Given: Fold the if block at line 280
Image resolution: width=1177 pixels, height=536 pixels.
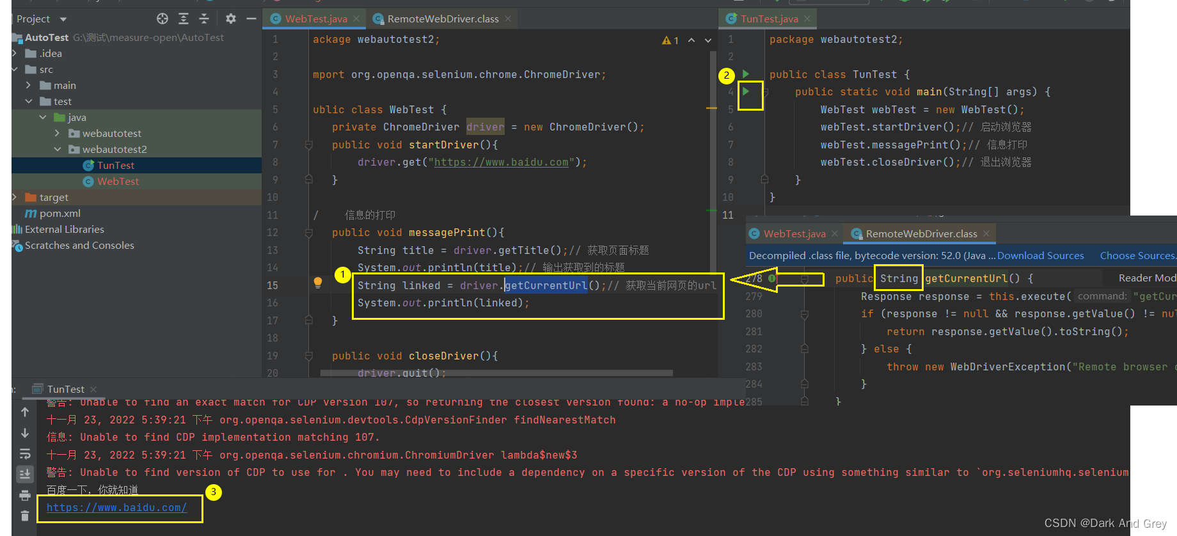Looking at the screenshot, I should pos(805,314).
